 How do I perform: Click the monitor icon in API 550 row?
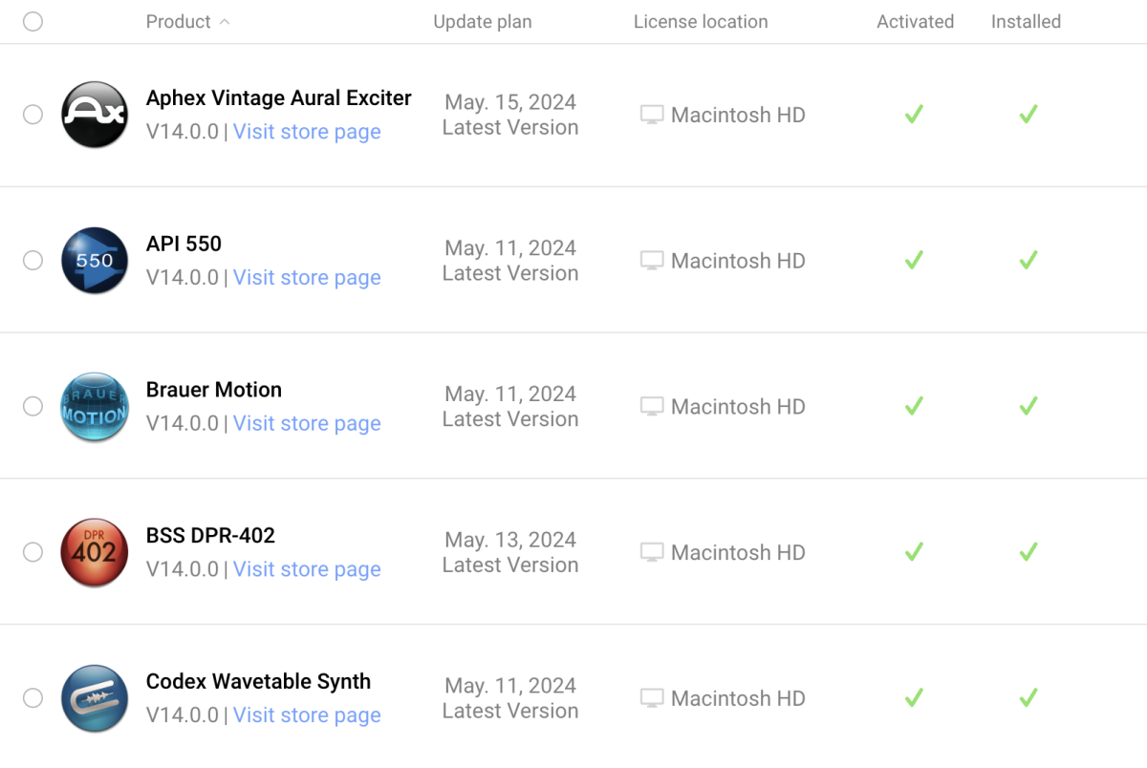tap(652, 261)
